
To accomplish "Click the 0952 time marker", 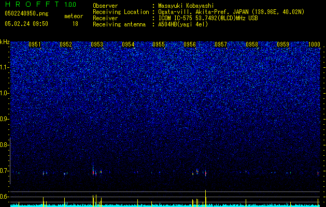I will [x=66, y=45].
